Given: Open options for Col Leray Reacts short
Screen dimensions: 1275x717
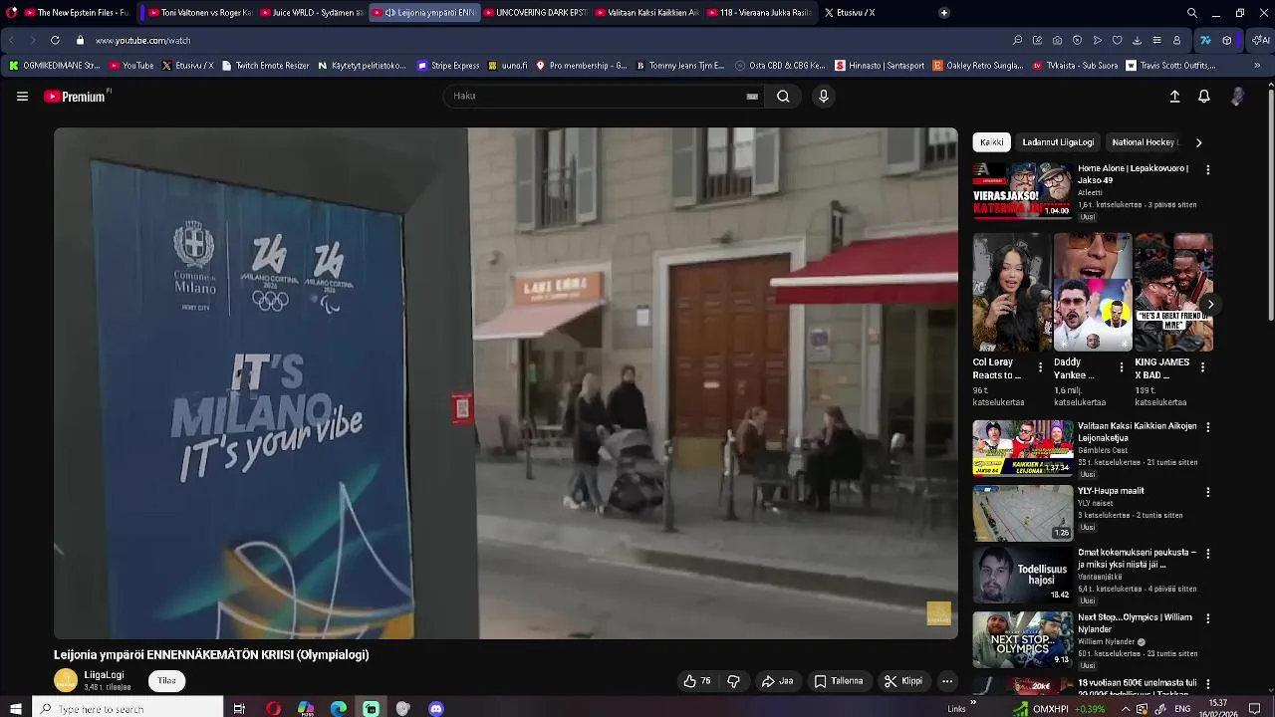Looking at the screenshot, I should pyautogui.click(x=1041, y=367).
